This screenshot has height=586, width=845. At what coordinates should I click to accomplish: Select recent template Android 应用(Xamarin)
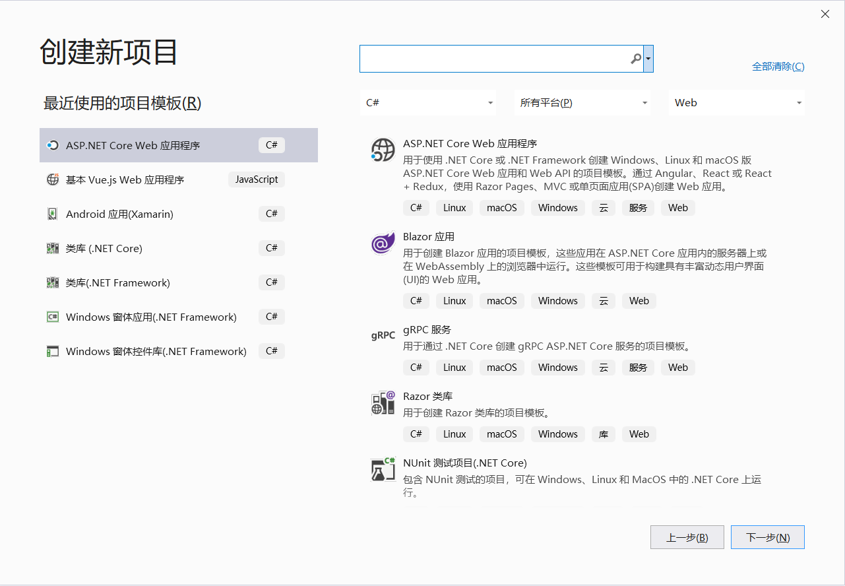click(179, 214)
